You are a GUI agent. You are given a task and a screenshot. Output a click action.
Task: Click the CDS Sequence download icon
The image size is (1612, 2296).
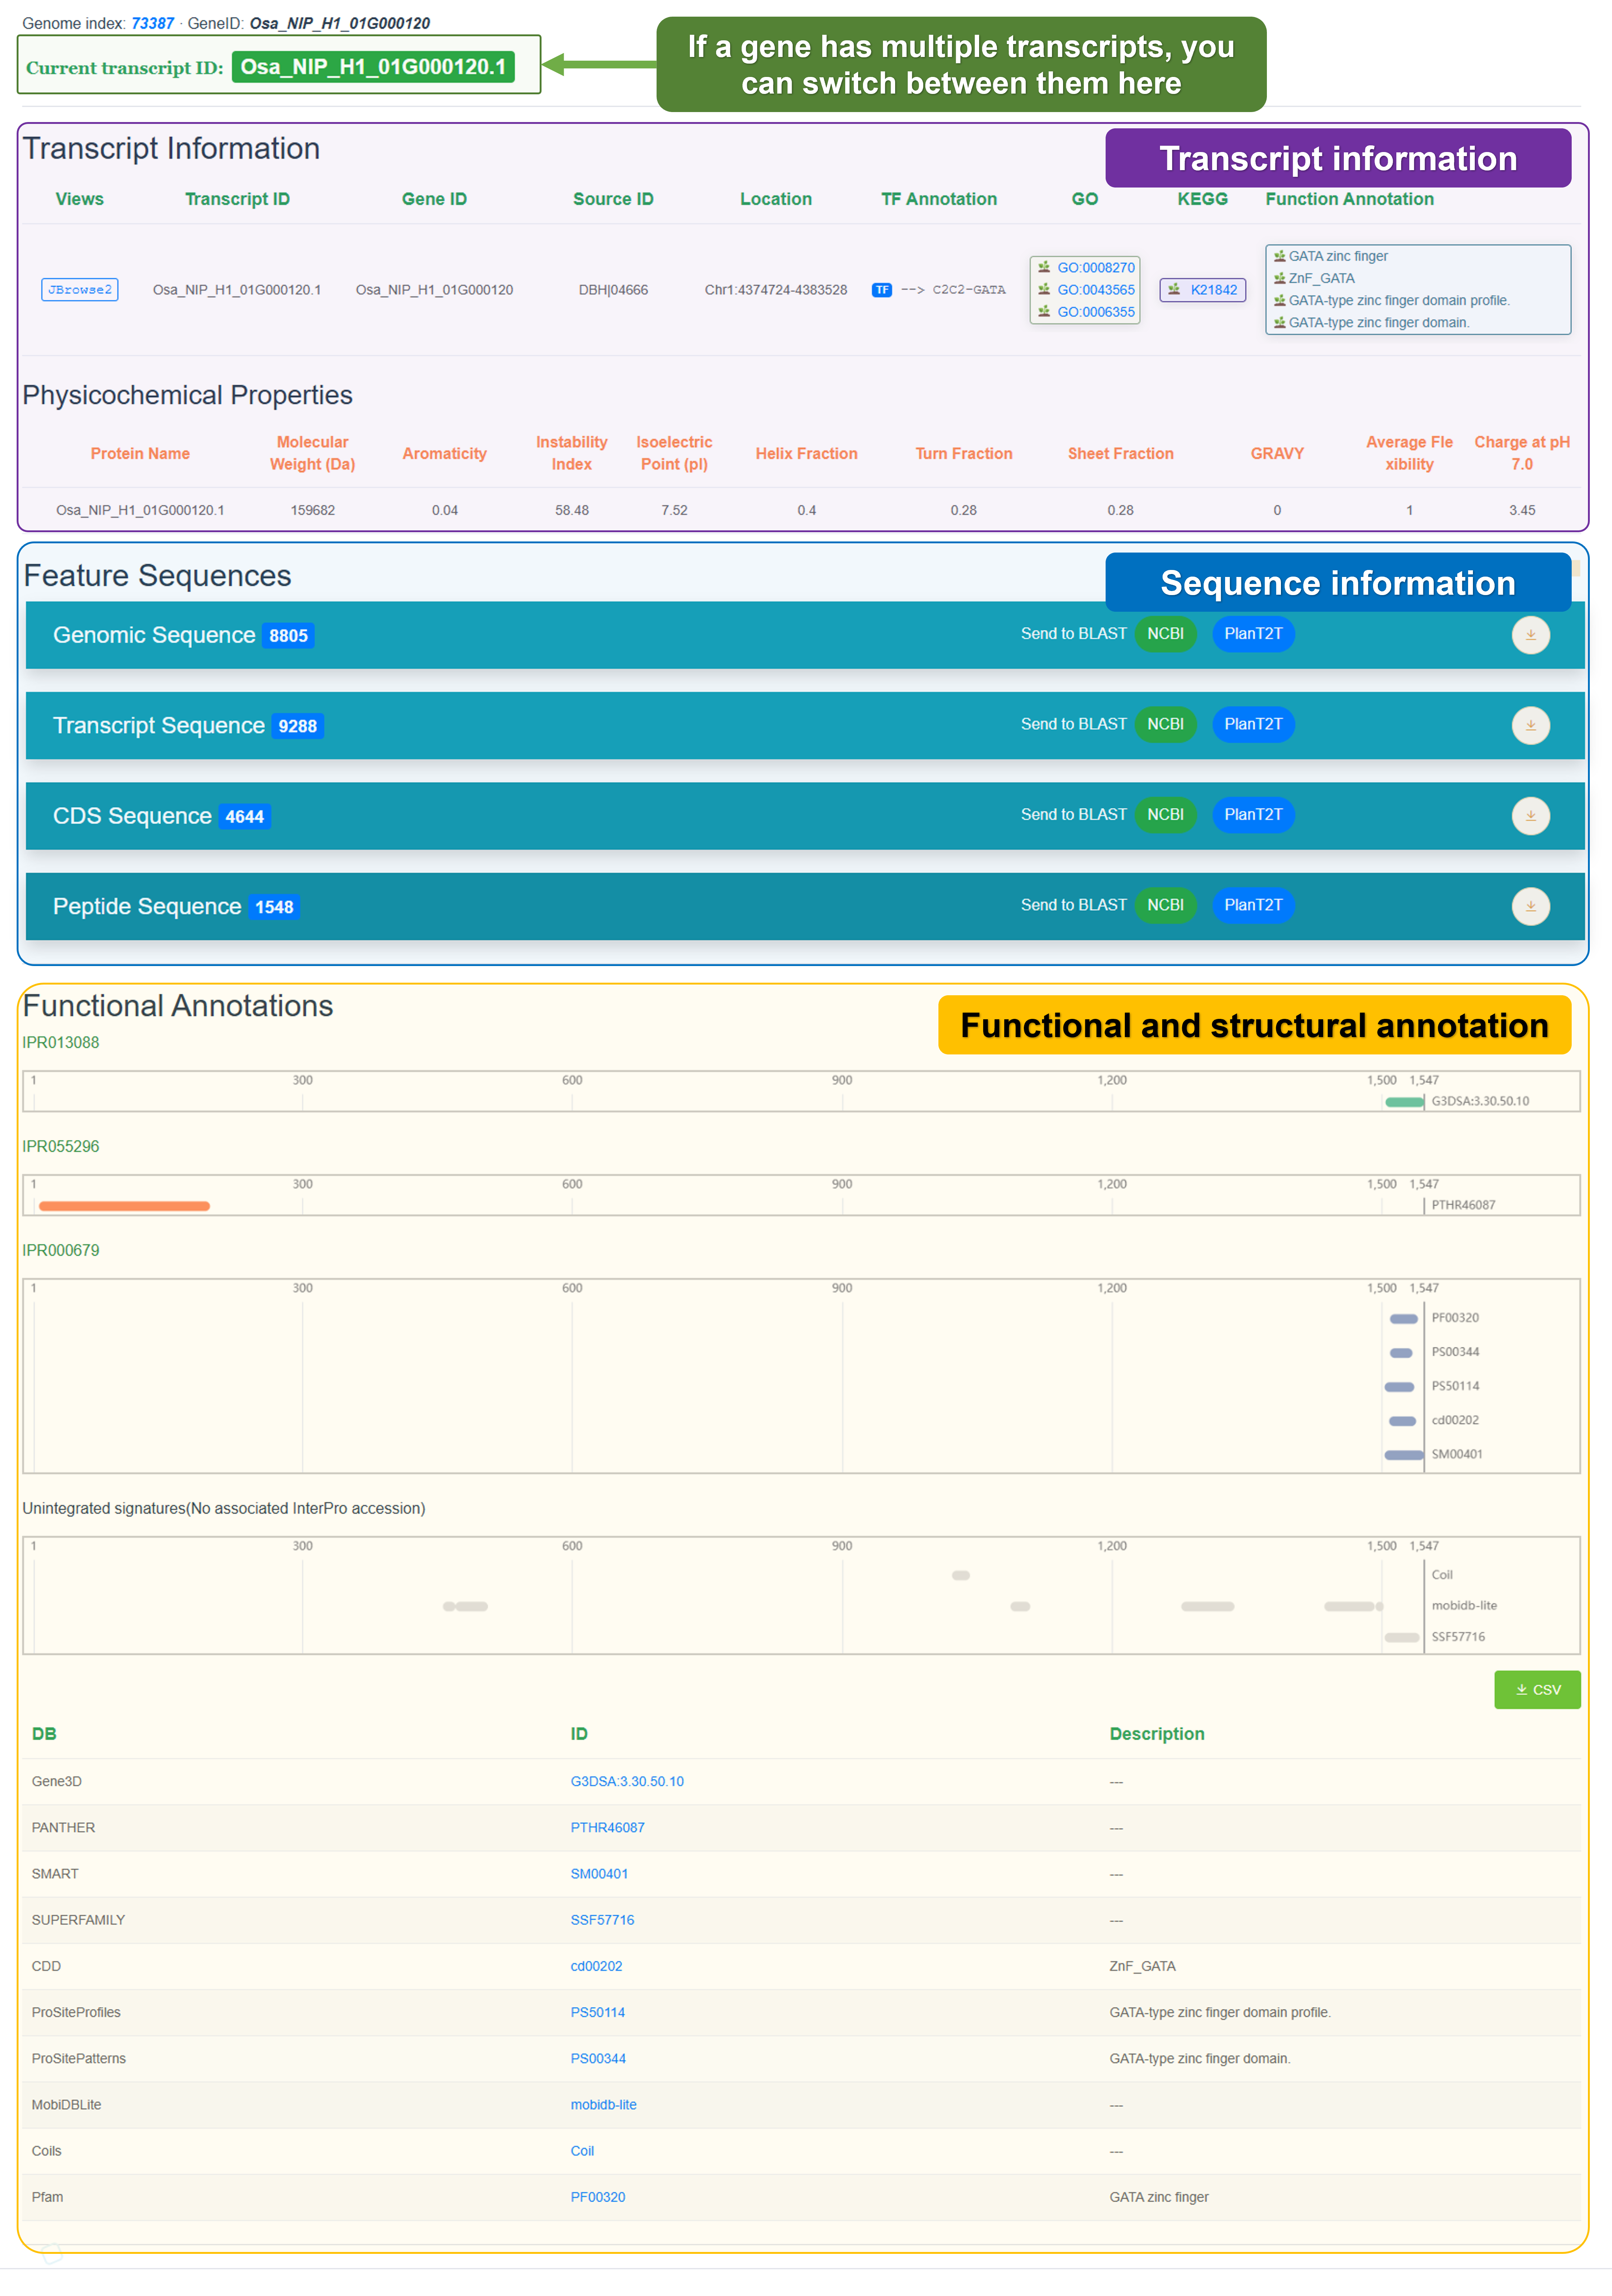click(x=1529, y=816)
